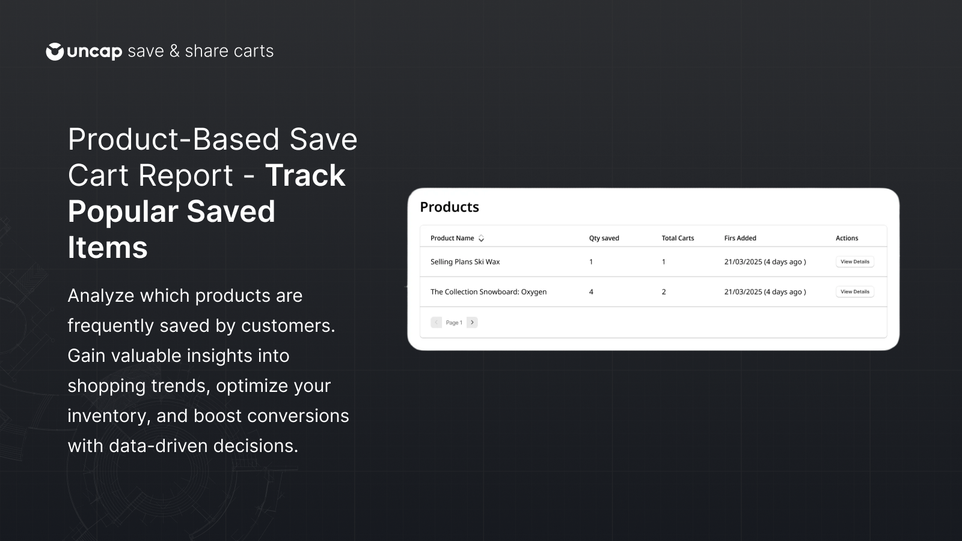This screenshot has width=962, height=541.
Task: Click the Firs Added column header
Action: click(x=740, y=239)
